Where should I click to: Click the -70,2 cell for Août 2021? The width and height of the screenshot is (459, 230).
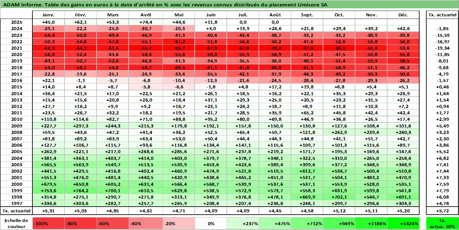point(275,48)
